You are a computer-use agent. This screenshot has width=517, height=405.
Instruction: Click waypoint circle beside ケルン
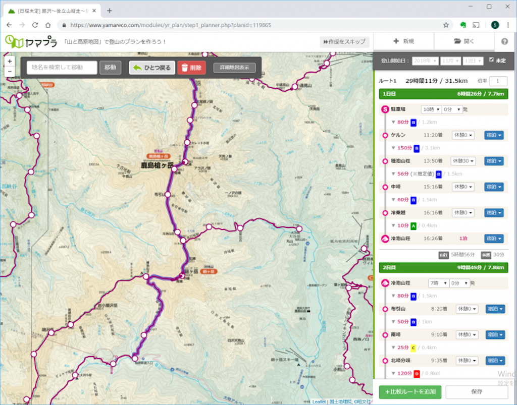click(x=385, y=135)
